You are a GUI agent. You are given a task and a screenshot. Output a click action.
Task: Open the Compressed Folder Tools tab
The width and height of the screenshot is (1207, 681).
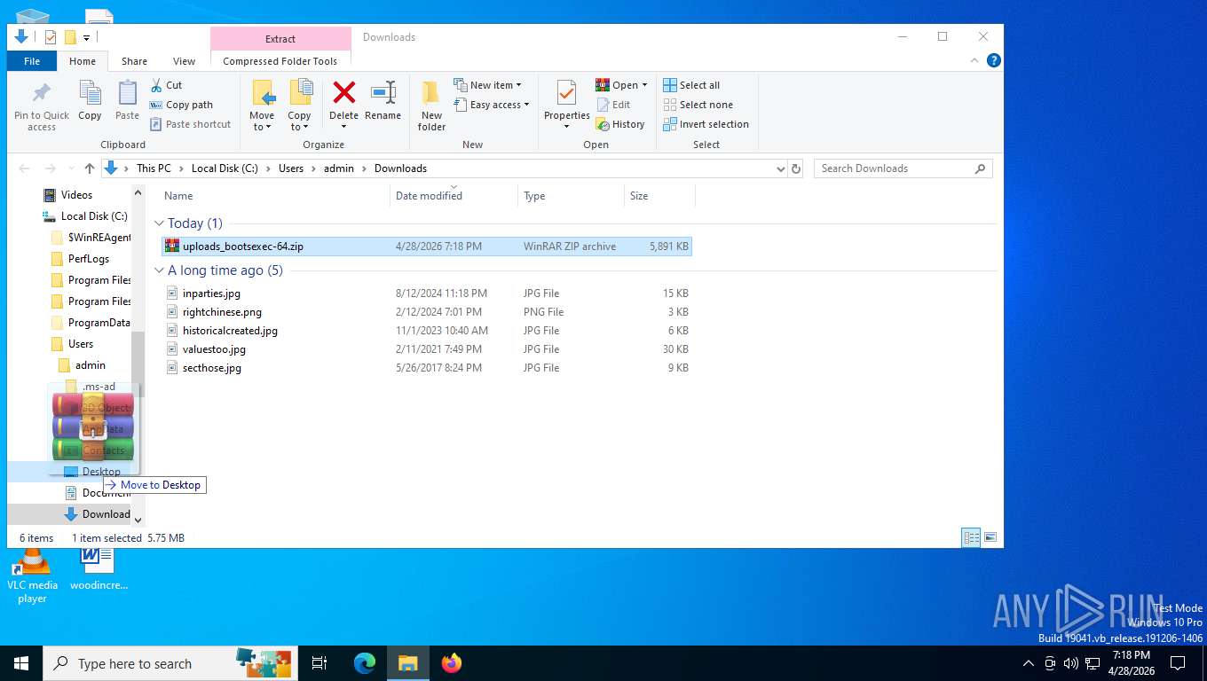point(280,61)
